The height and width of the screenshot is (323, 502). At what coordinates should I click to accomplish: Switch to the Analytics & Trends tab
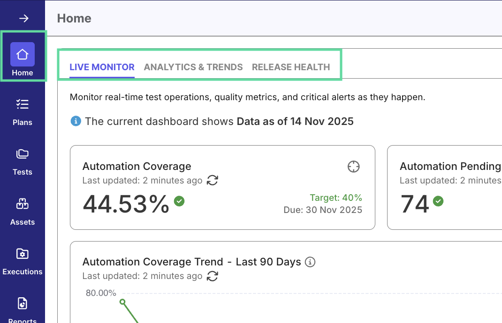[193, 67]
